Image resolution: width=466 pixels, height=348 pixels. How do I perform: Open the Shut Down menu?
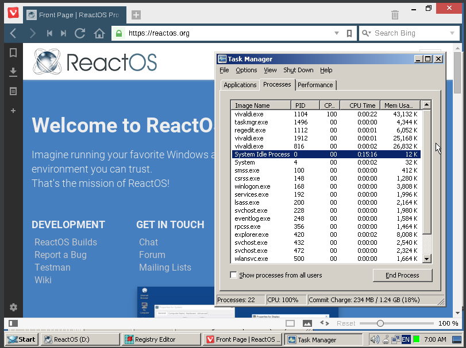[298, 70]
